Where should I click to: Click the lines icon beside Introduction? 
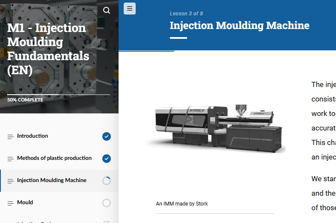point(10,136)
